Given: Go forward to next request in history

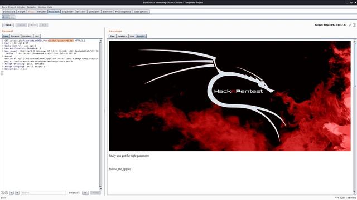Looking at the screenshot, I should pos(44,25).
